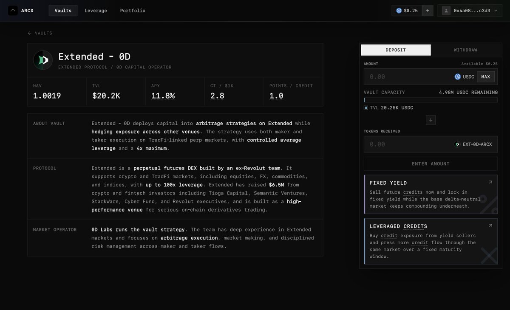Screen dimensions: 510x310
Task: Click the ABOUT VAULT section label
Action: tap(49, 124)
